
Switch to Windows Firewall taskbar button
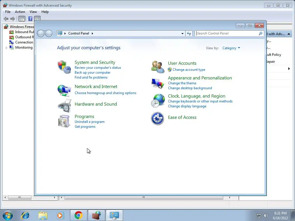(96, 215)
